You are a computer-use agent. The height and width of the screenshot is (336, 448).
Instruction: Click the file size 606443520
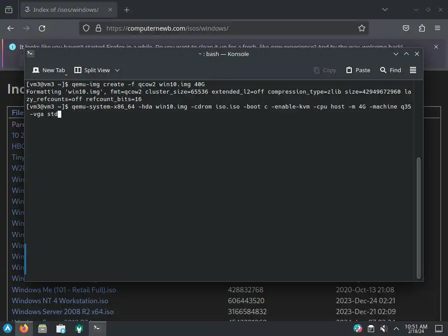(246, 301)
